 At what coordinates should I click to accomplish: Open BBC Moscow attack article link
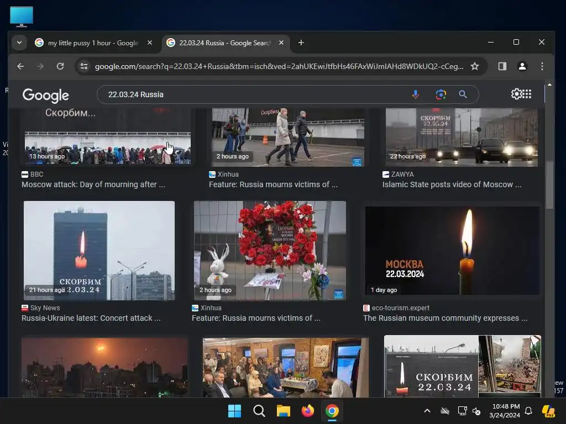(93, 184)
